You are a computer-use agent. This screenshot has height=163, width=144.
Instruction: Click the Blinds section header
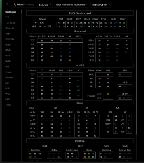pos(80,103)
